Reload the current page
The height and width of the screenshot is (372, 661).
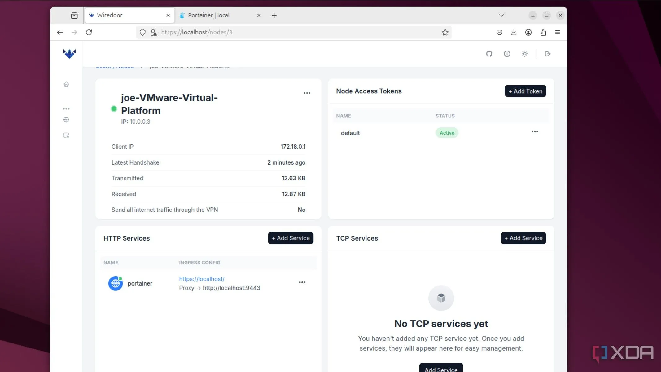tap(89, 32)
